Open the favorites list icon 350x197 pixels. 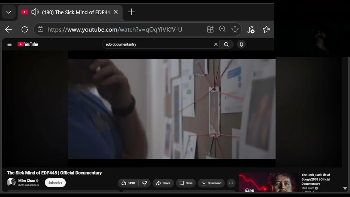(x=266, y=30)
